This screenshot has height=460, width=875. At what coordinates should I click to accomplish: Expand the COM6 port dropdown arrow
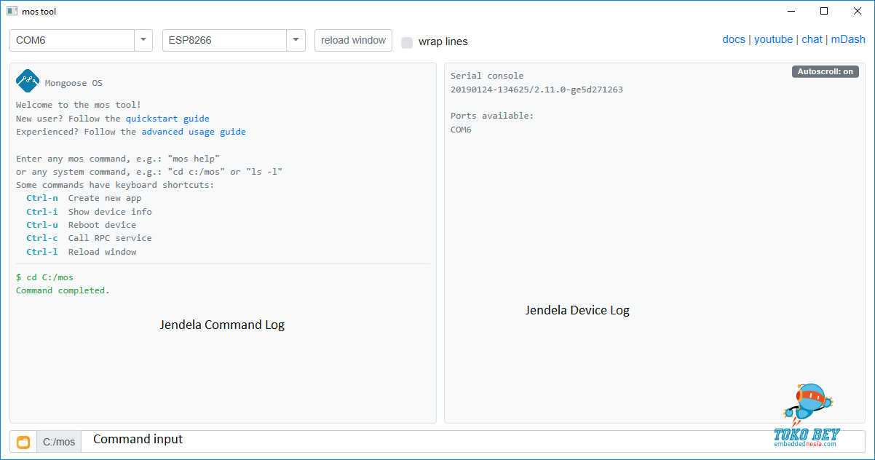pyautogui.click(x=143, y=40)
